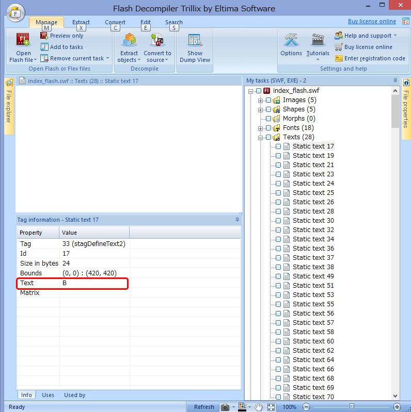Check the Static text 49 checkbox
Screen dimensions: 411x412
278,276
